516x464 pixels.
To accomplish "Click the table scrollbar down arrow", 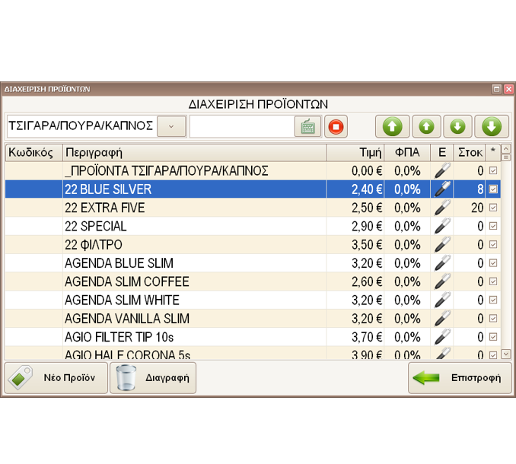I will tap(506, 354).
